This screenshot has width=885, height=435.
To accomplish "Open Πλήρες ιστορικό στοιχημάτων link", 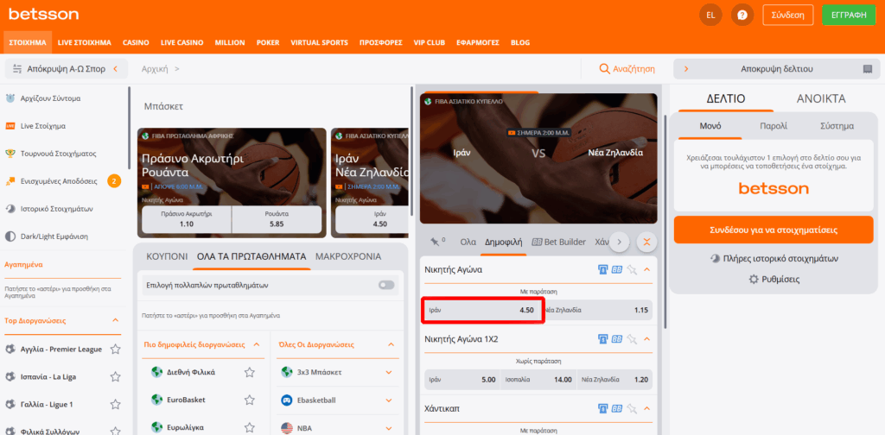I will 774,259.
